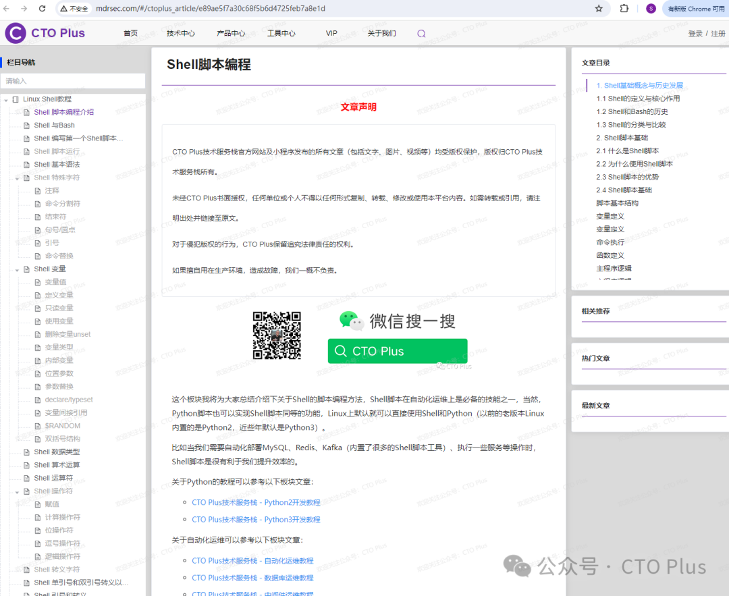This screenshot has width=729, height=596.
Task: Open Shell 算术运算 tree item
Action: [x=57, y=465]
